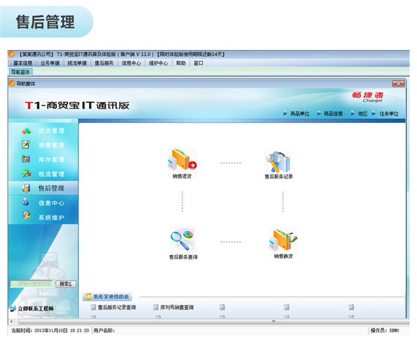
Task: Click the 我经常使用的表 folder icon
Action: click(88, 297)
